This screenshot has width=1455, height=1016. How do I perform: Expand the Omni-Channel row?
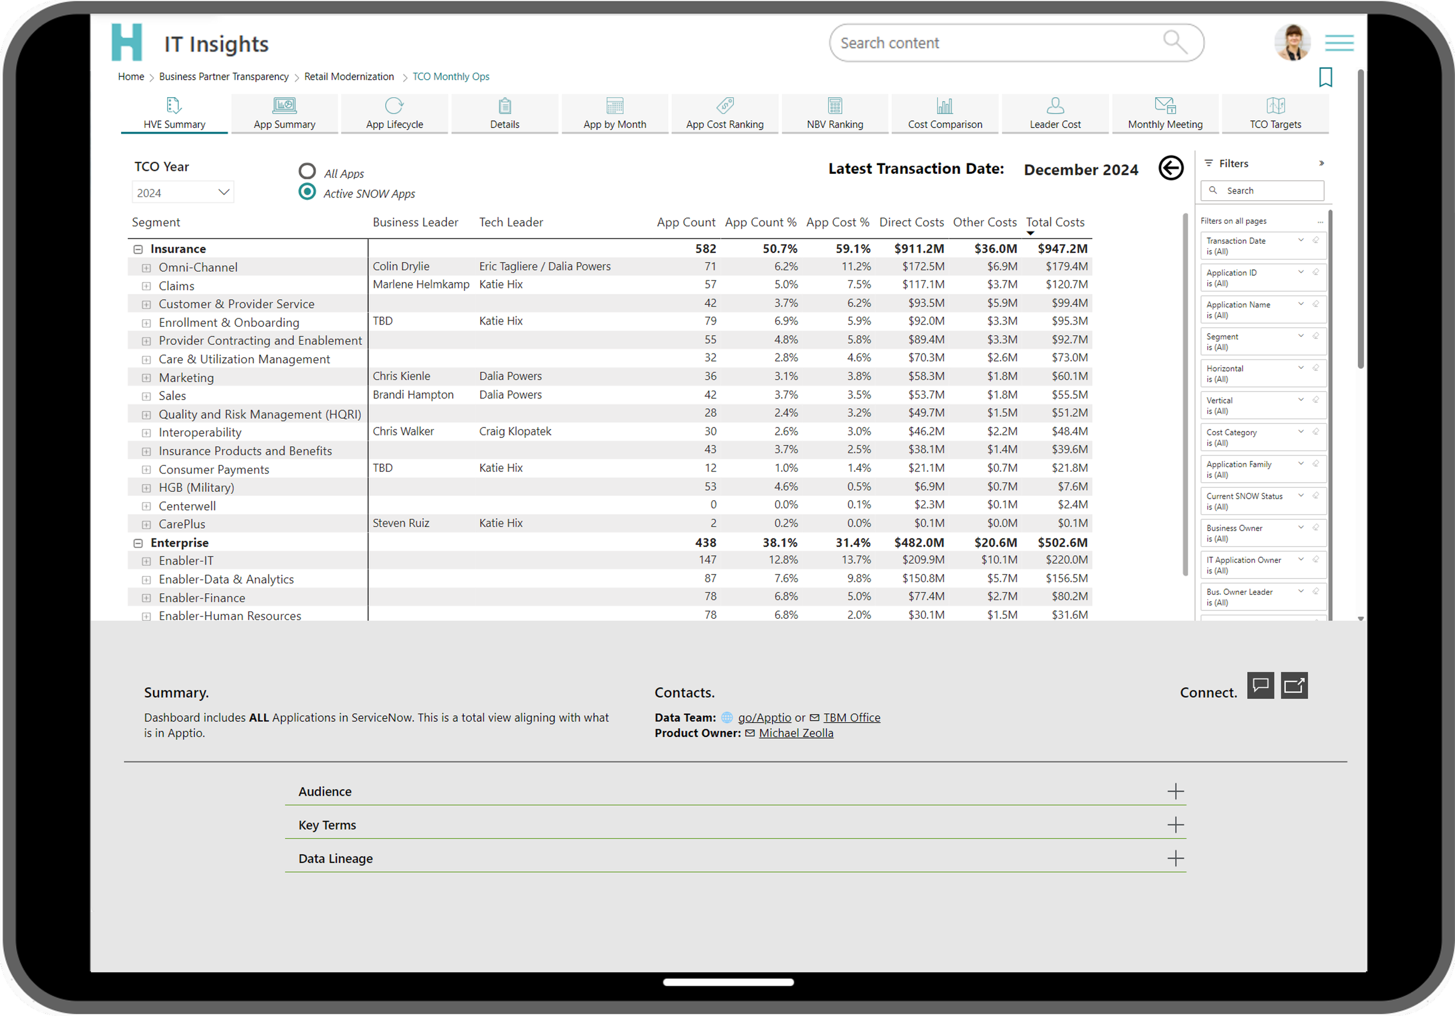(147, 268)
